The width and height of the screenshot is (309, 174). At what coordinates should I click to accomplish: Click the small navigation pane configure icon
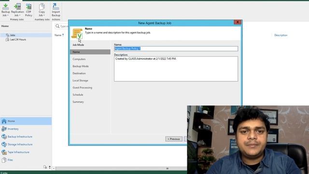click(45, 167)
